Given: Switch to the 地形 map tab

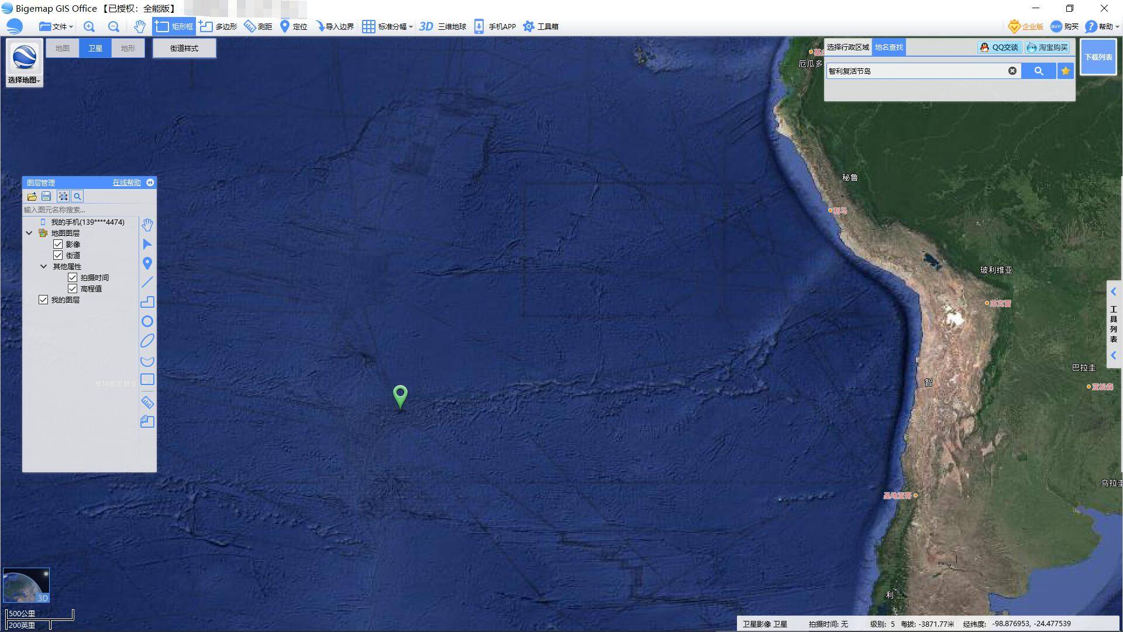Looking at the screenshot, I should 128,48.
